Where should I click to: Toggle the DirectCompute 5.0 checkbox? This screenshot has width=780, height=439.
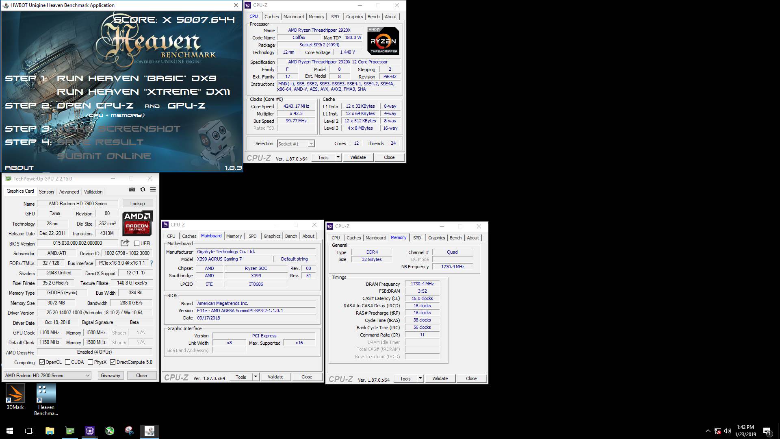click(113, 362)
